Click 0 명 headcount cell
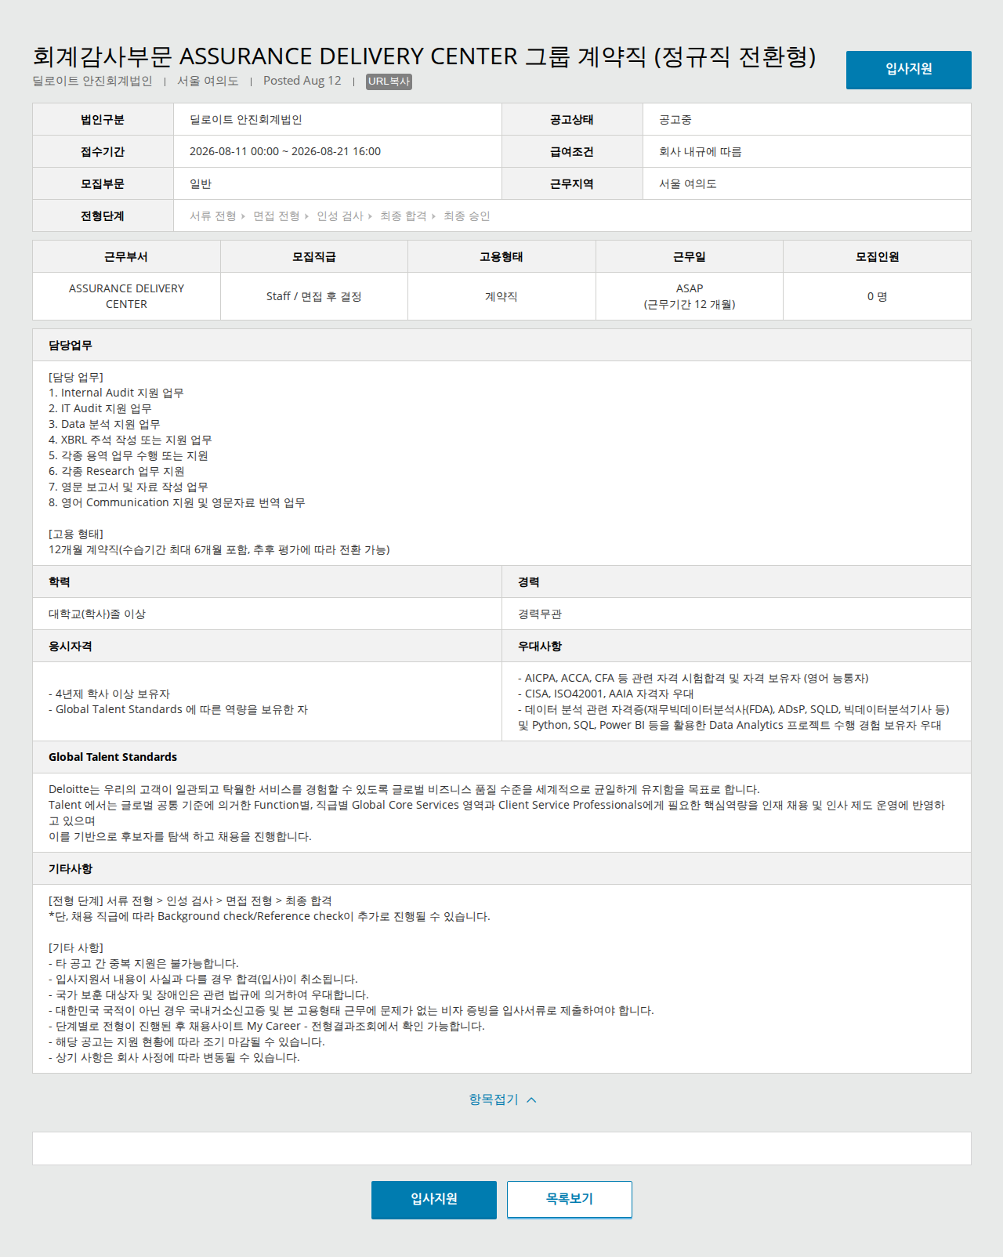Image resolution: width=1003 pixels, height=1257 pixels. [877, 296]
